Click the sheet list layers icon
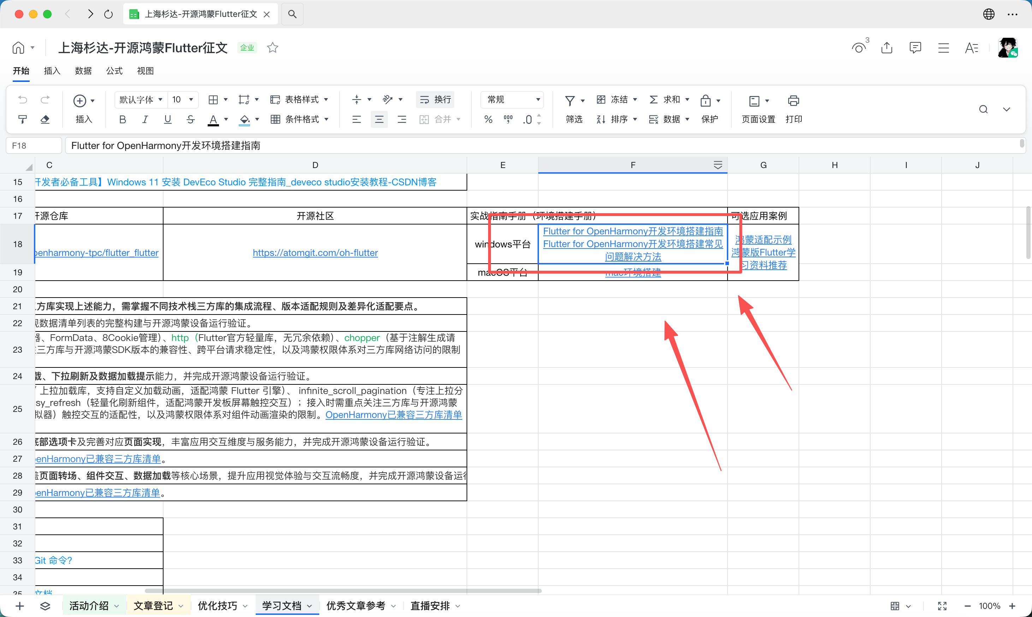 [45, 606]
